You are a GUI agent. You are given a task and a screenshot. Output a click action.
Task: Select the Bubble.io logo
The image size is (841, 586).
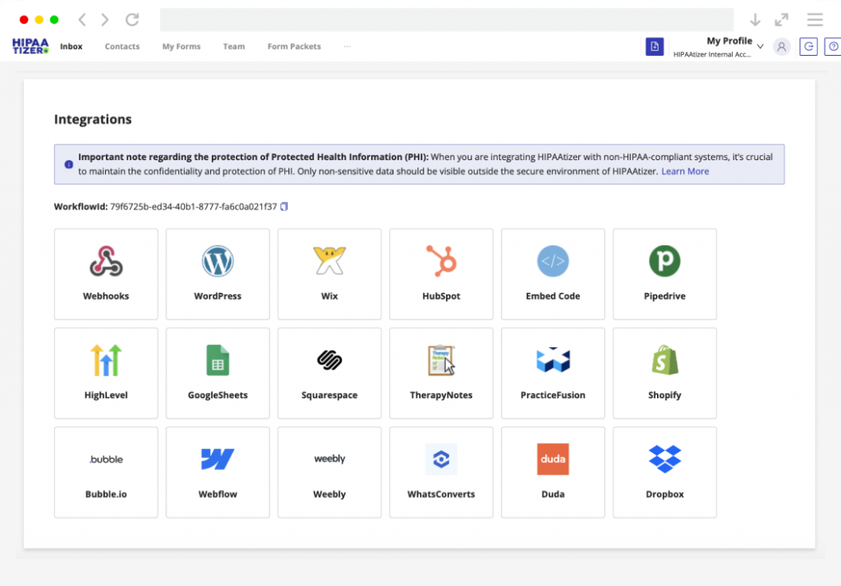(106, 460)
